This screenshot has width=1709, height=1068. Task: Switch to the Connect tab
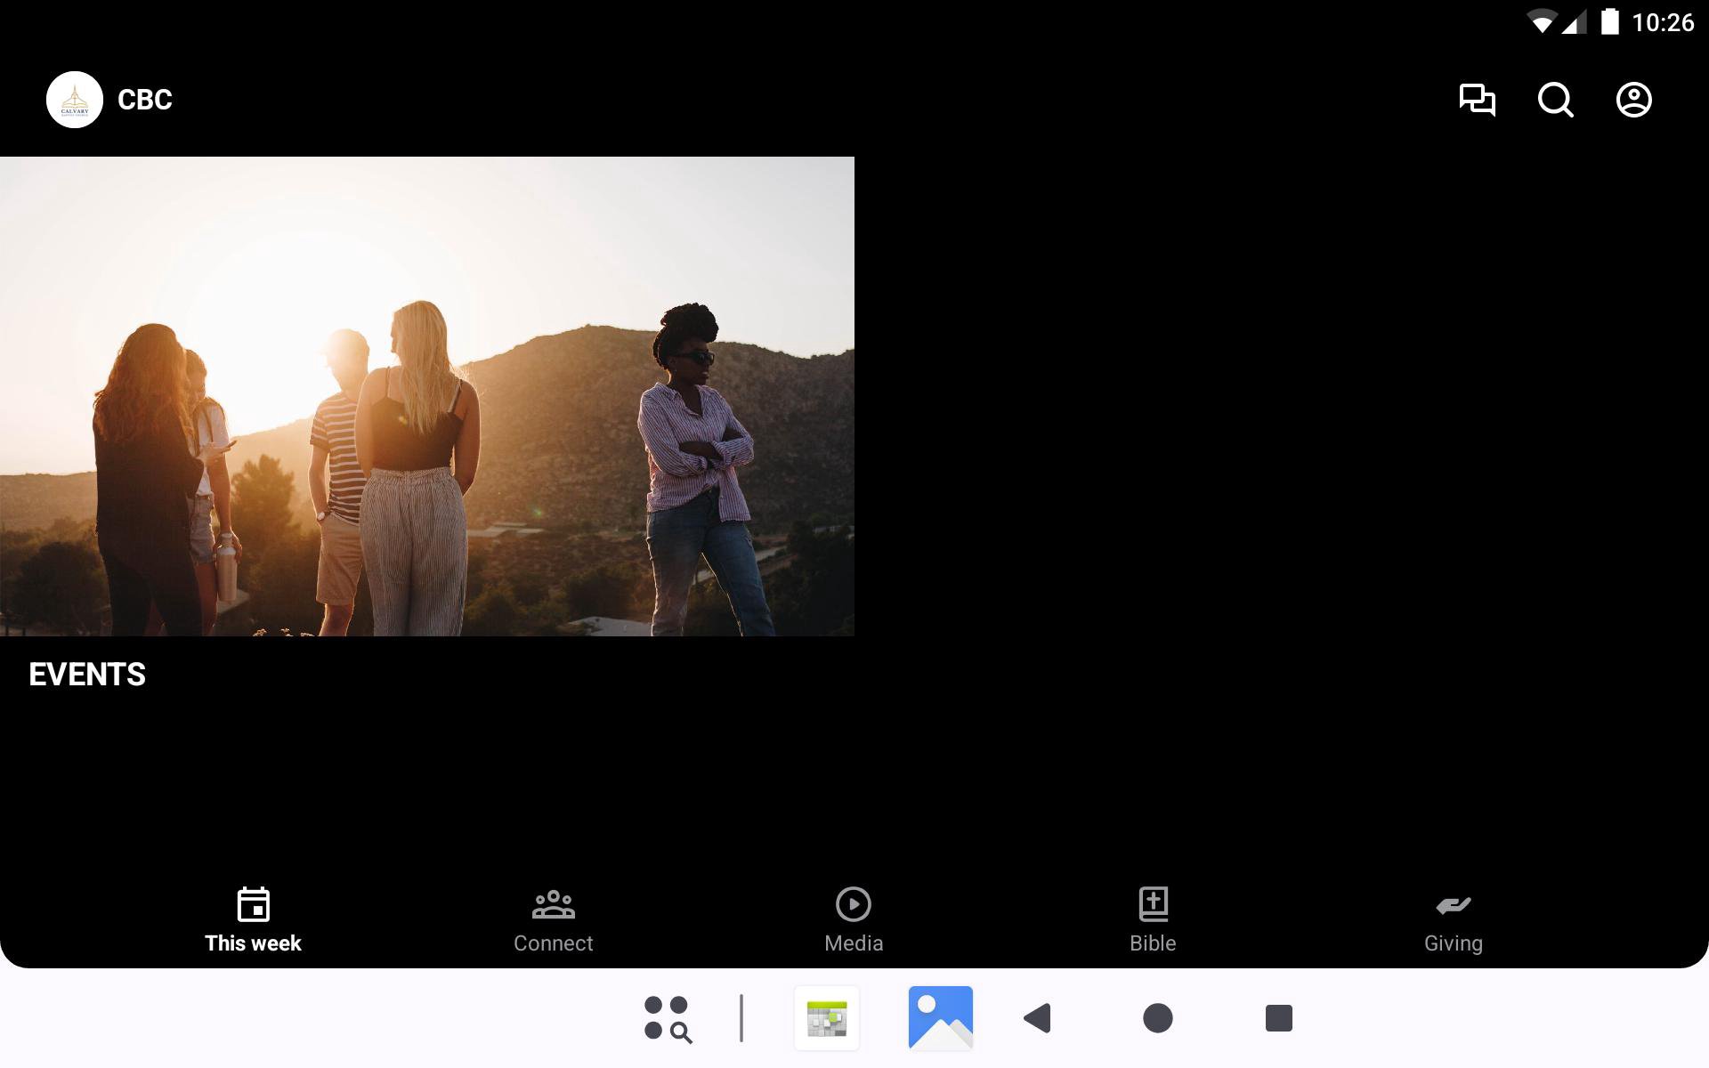click(553, 943)
